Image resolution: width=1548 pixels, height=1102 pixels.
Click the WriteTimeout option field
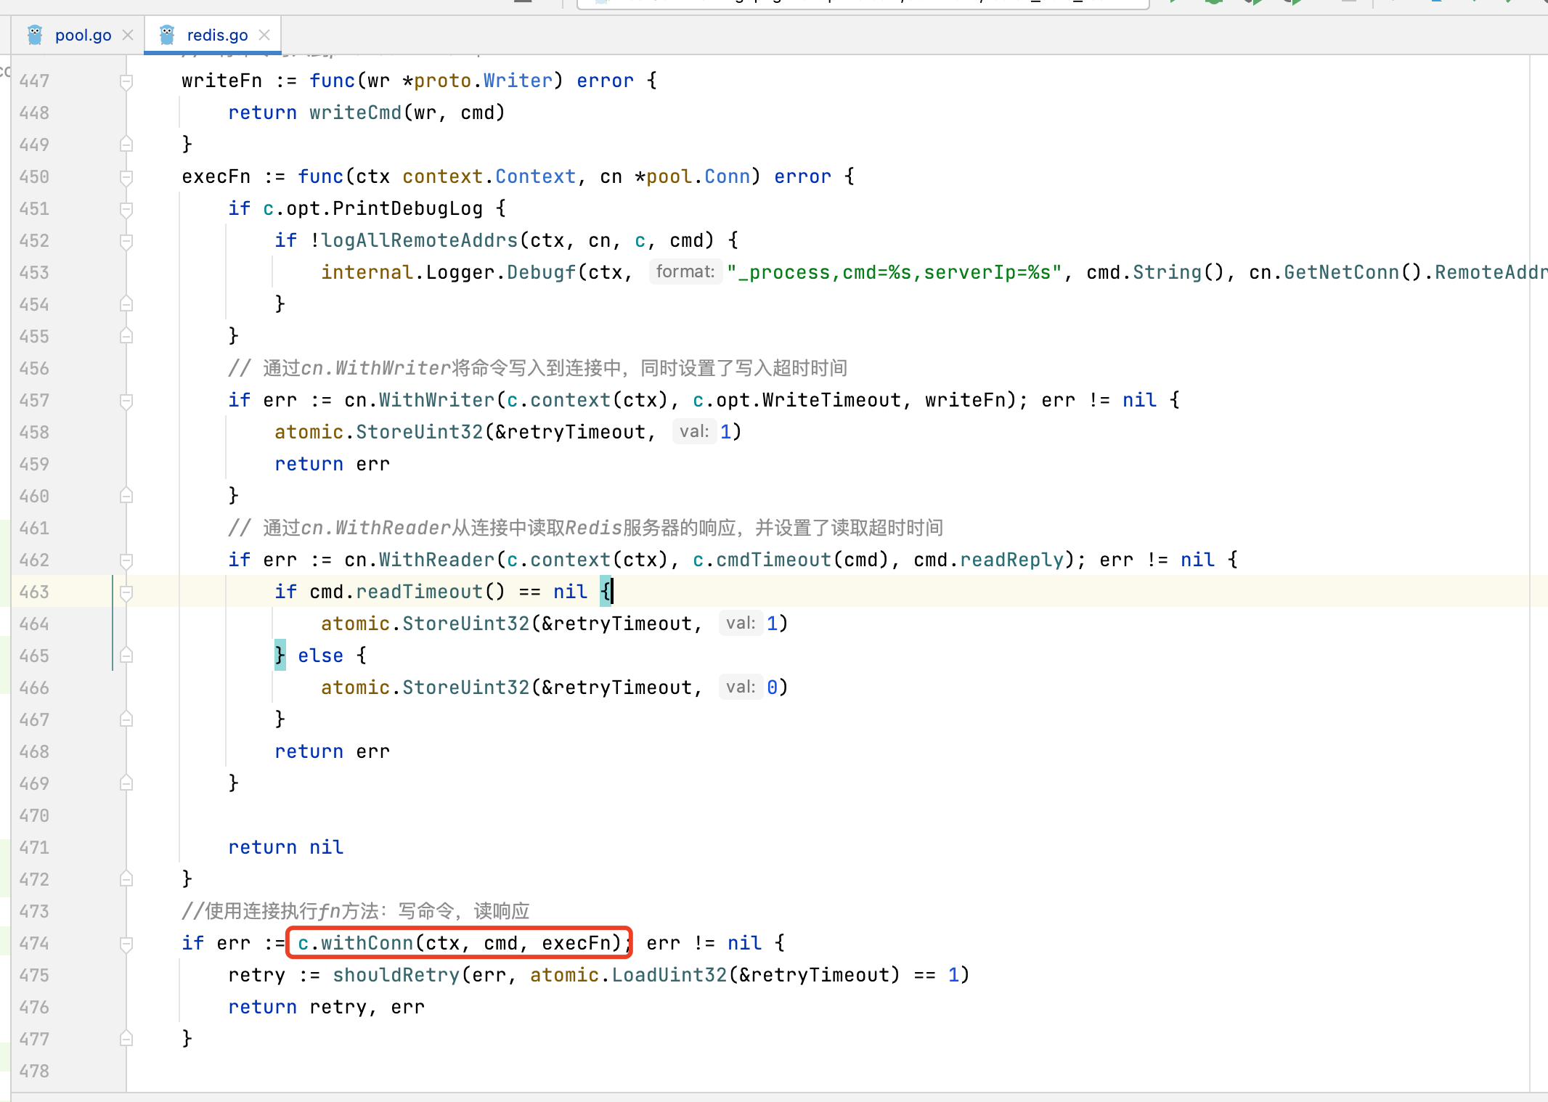[832, 400]
